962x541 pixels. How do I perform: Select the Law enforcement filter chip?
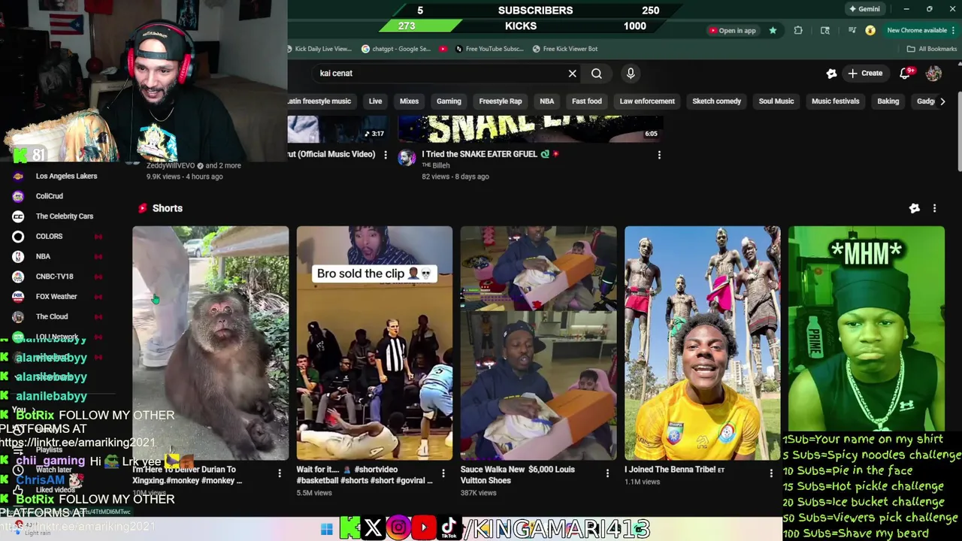tap(647, 101)
